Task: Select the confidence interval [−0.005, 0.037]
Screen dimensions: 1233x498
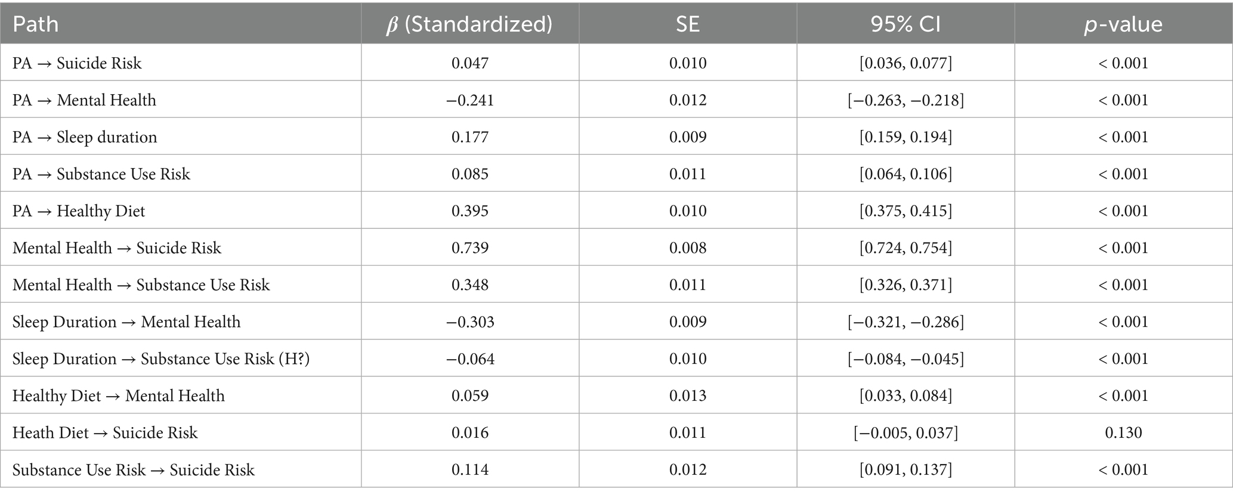Action: pos(905,432)
